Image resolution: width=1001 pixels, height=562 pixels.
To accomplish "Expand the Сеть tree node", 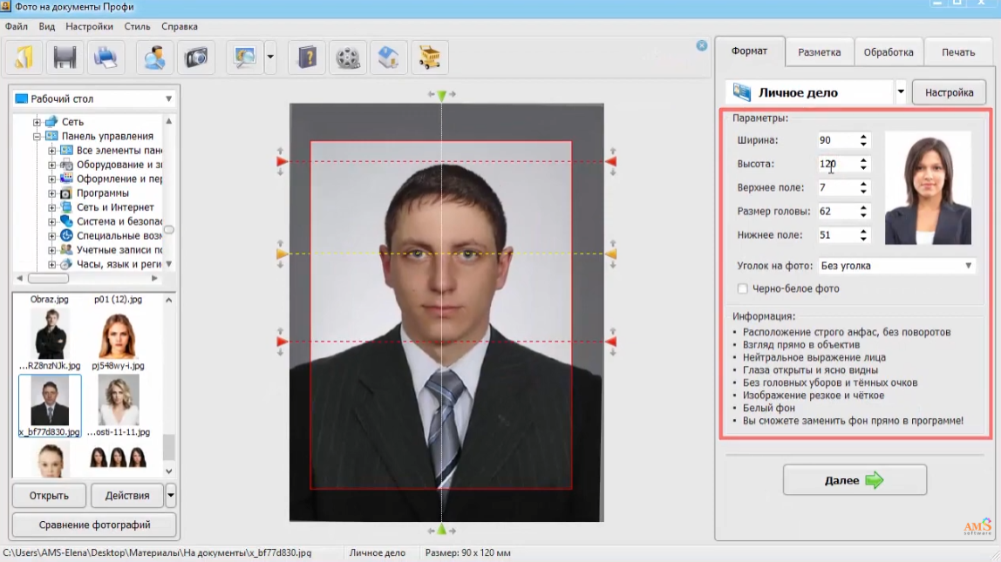I will [37, 122].
